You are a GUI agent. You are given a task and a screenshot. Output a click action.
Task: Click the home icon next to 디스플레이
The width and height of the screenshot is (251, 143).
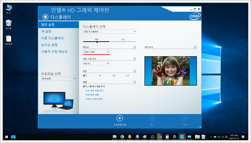point(45,17)
